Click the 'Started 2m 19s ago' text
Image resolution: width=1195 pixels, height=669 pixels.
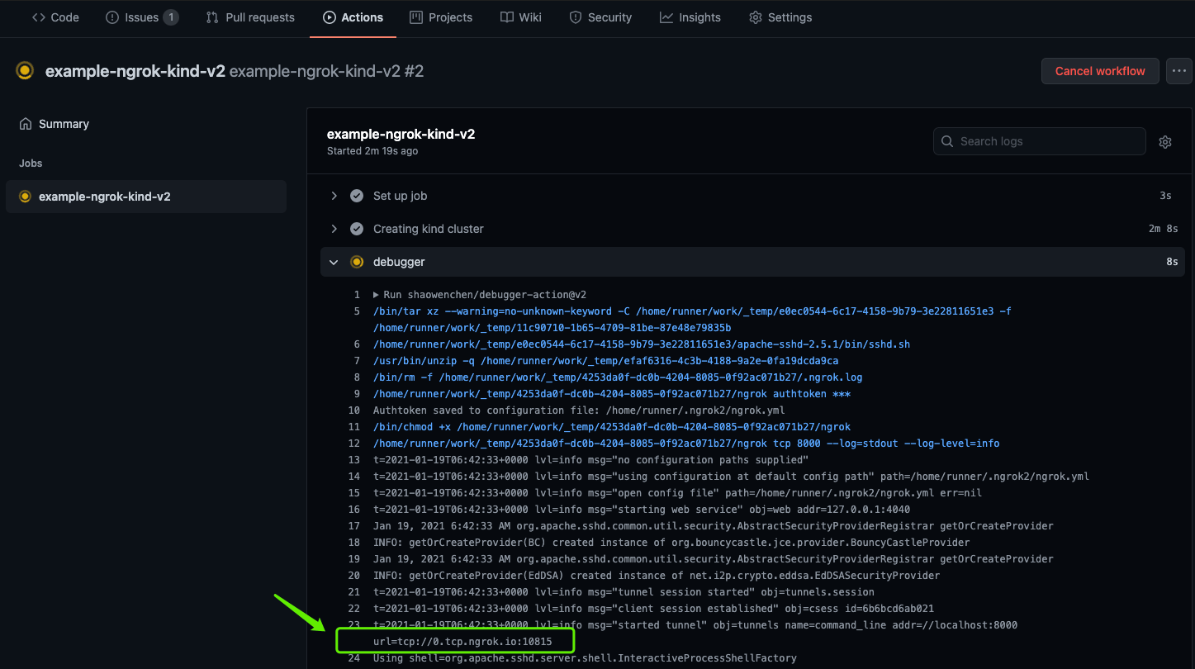click(x=372, y=151)
